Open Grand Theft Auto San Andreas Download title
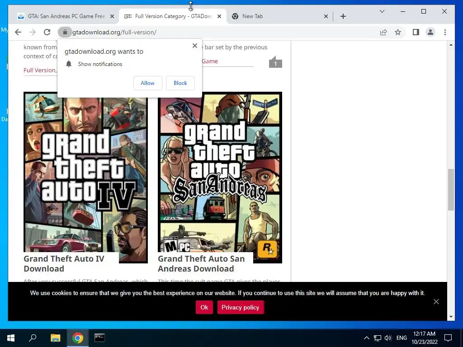463x347 pixels. (x=201, y=263)
